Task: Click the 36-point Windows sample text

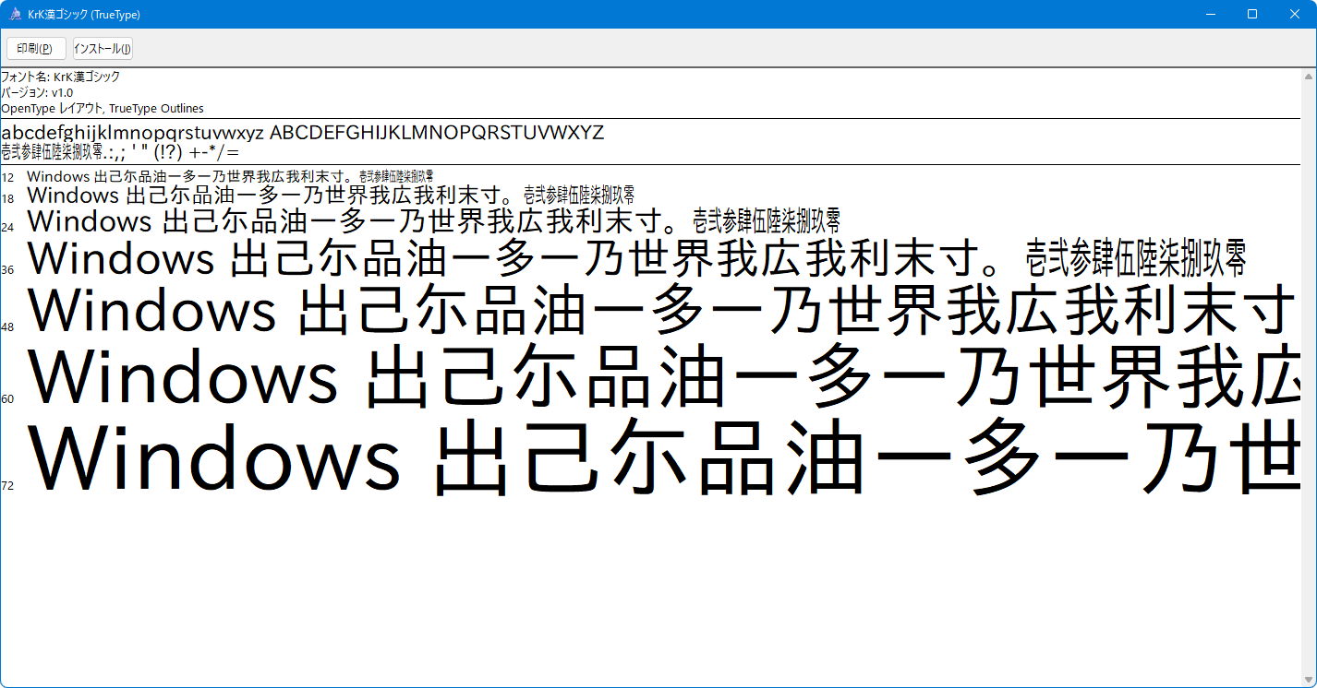Action: tap(637, 258)
